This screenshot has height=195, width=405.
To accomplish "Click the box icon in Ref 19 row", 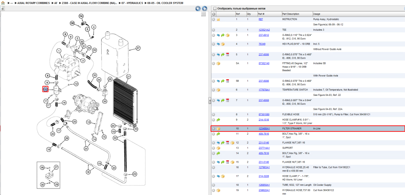I will click(x=218, y=191).
